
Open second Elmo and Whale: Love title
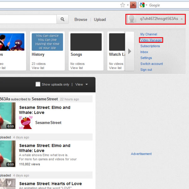coord(45,148)
